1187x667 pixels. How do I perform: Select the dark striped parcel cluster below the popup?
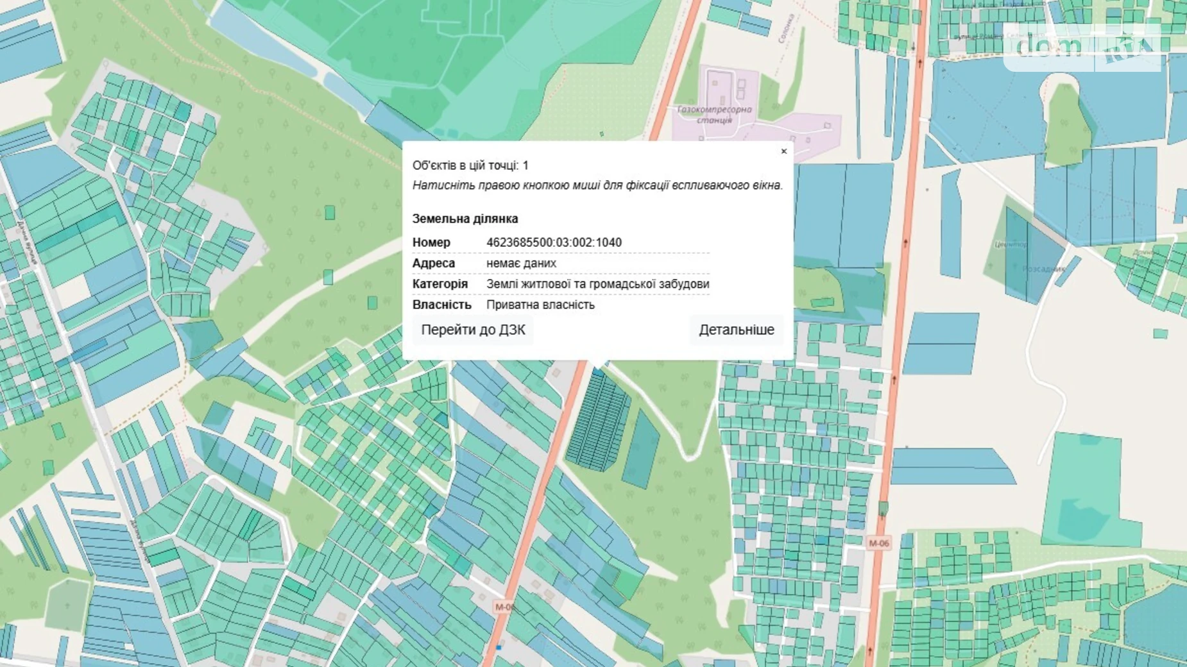coord(597,423)
